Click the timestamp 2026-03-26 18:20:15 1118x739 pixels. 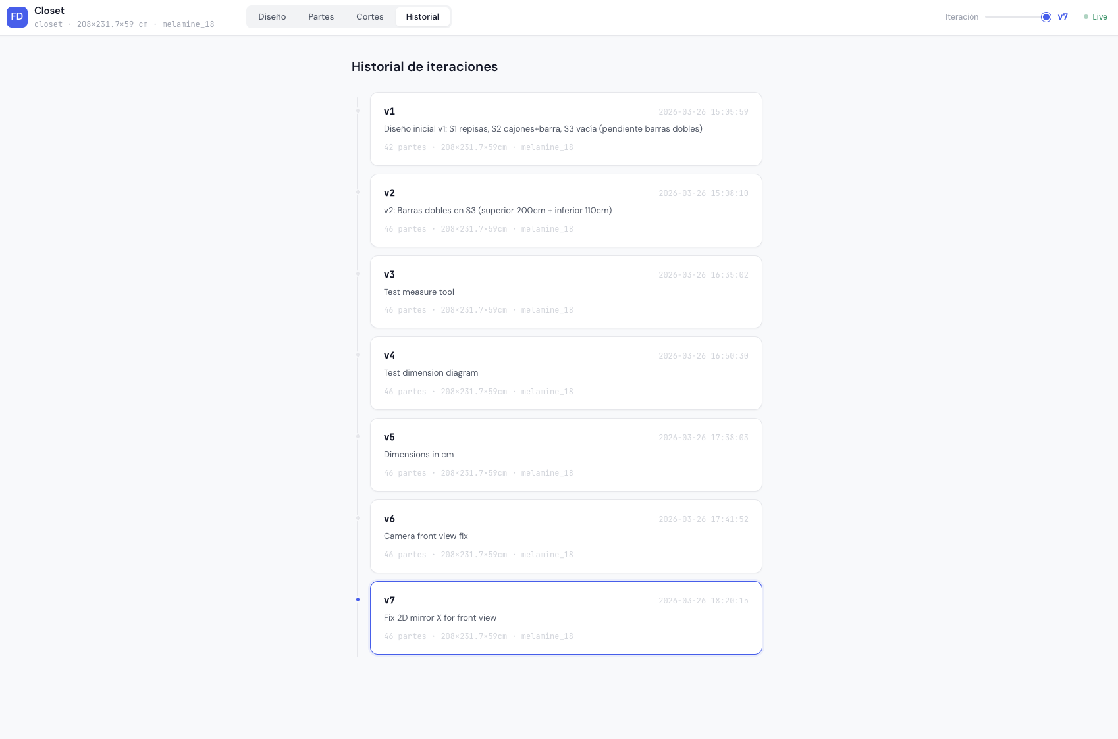pyautogui.click(x=703, y=601)
